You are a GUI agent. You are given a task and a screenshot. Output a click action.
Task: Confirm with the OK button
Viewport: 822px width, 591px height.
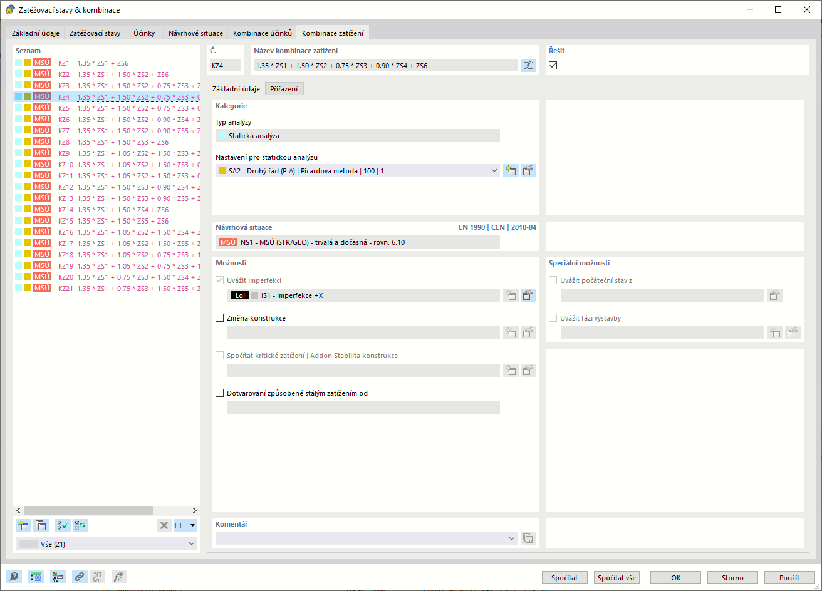675,578
